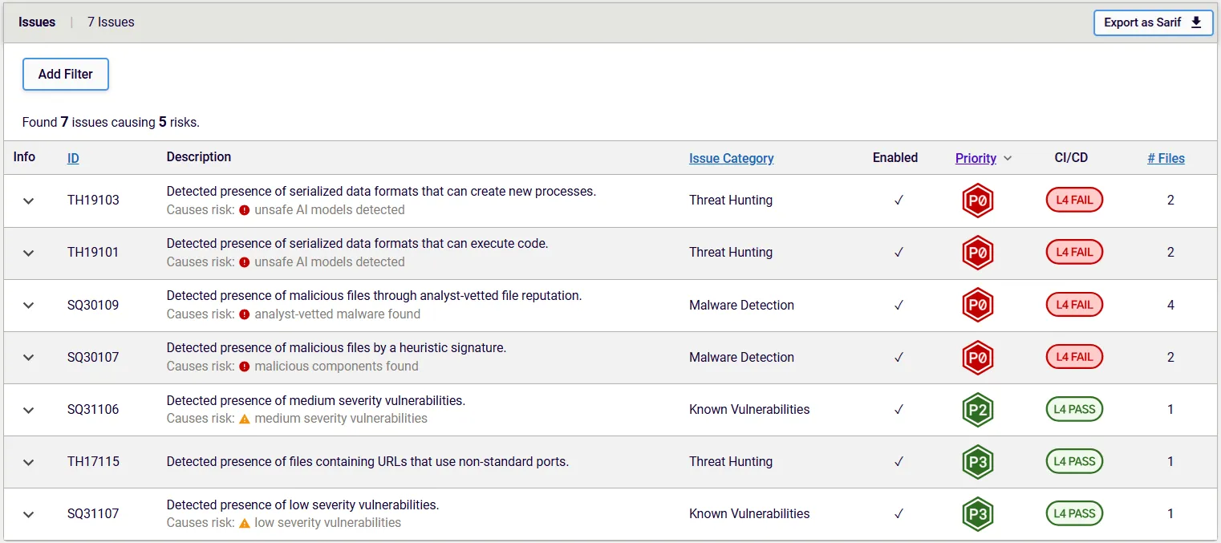Select the P2 priority badge on SQ31106
Image resolution: width=1221 pixels, height=543 pixels.
977,409
